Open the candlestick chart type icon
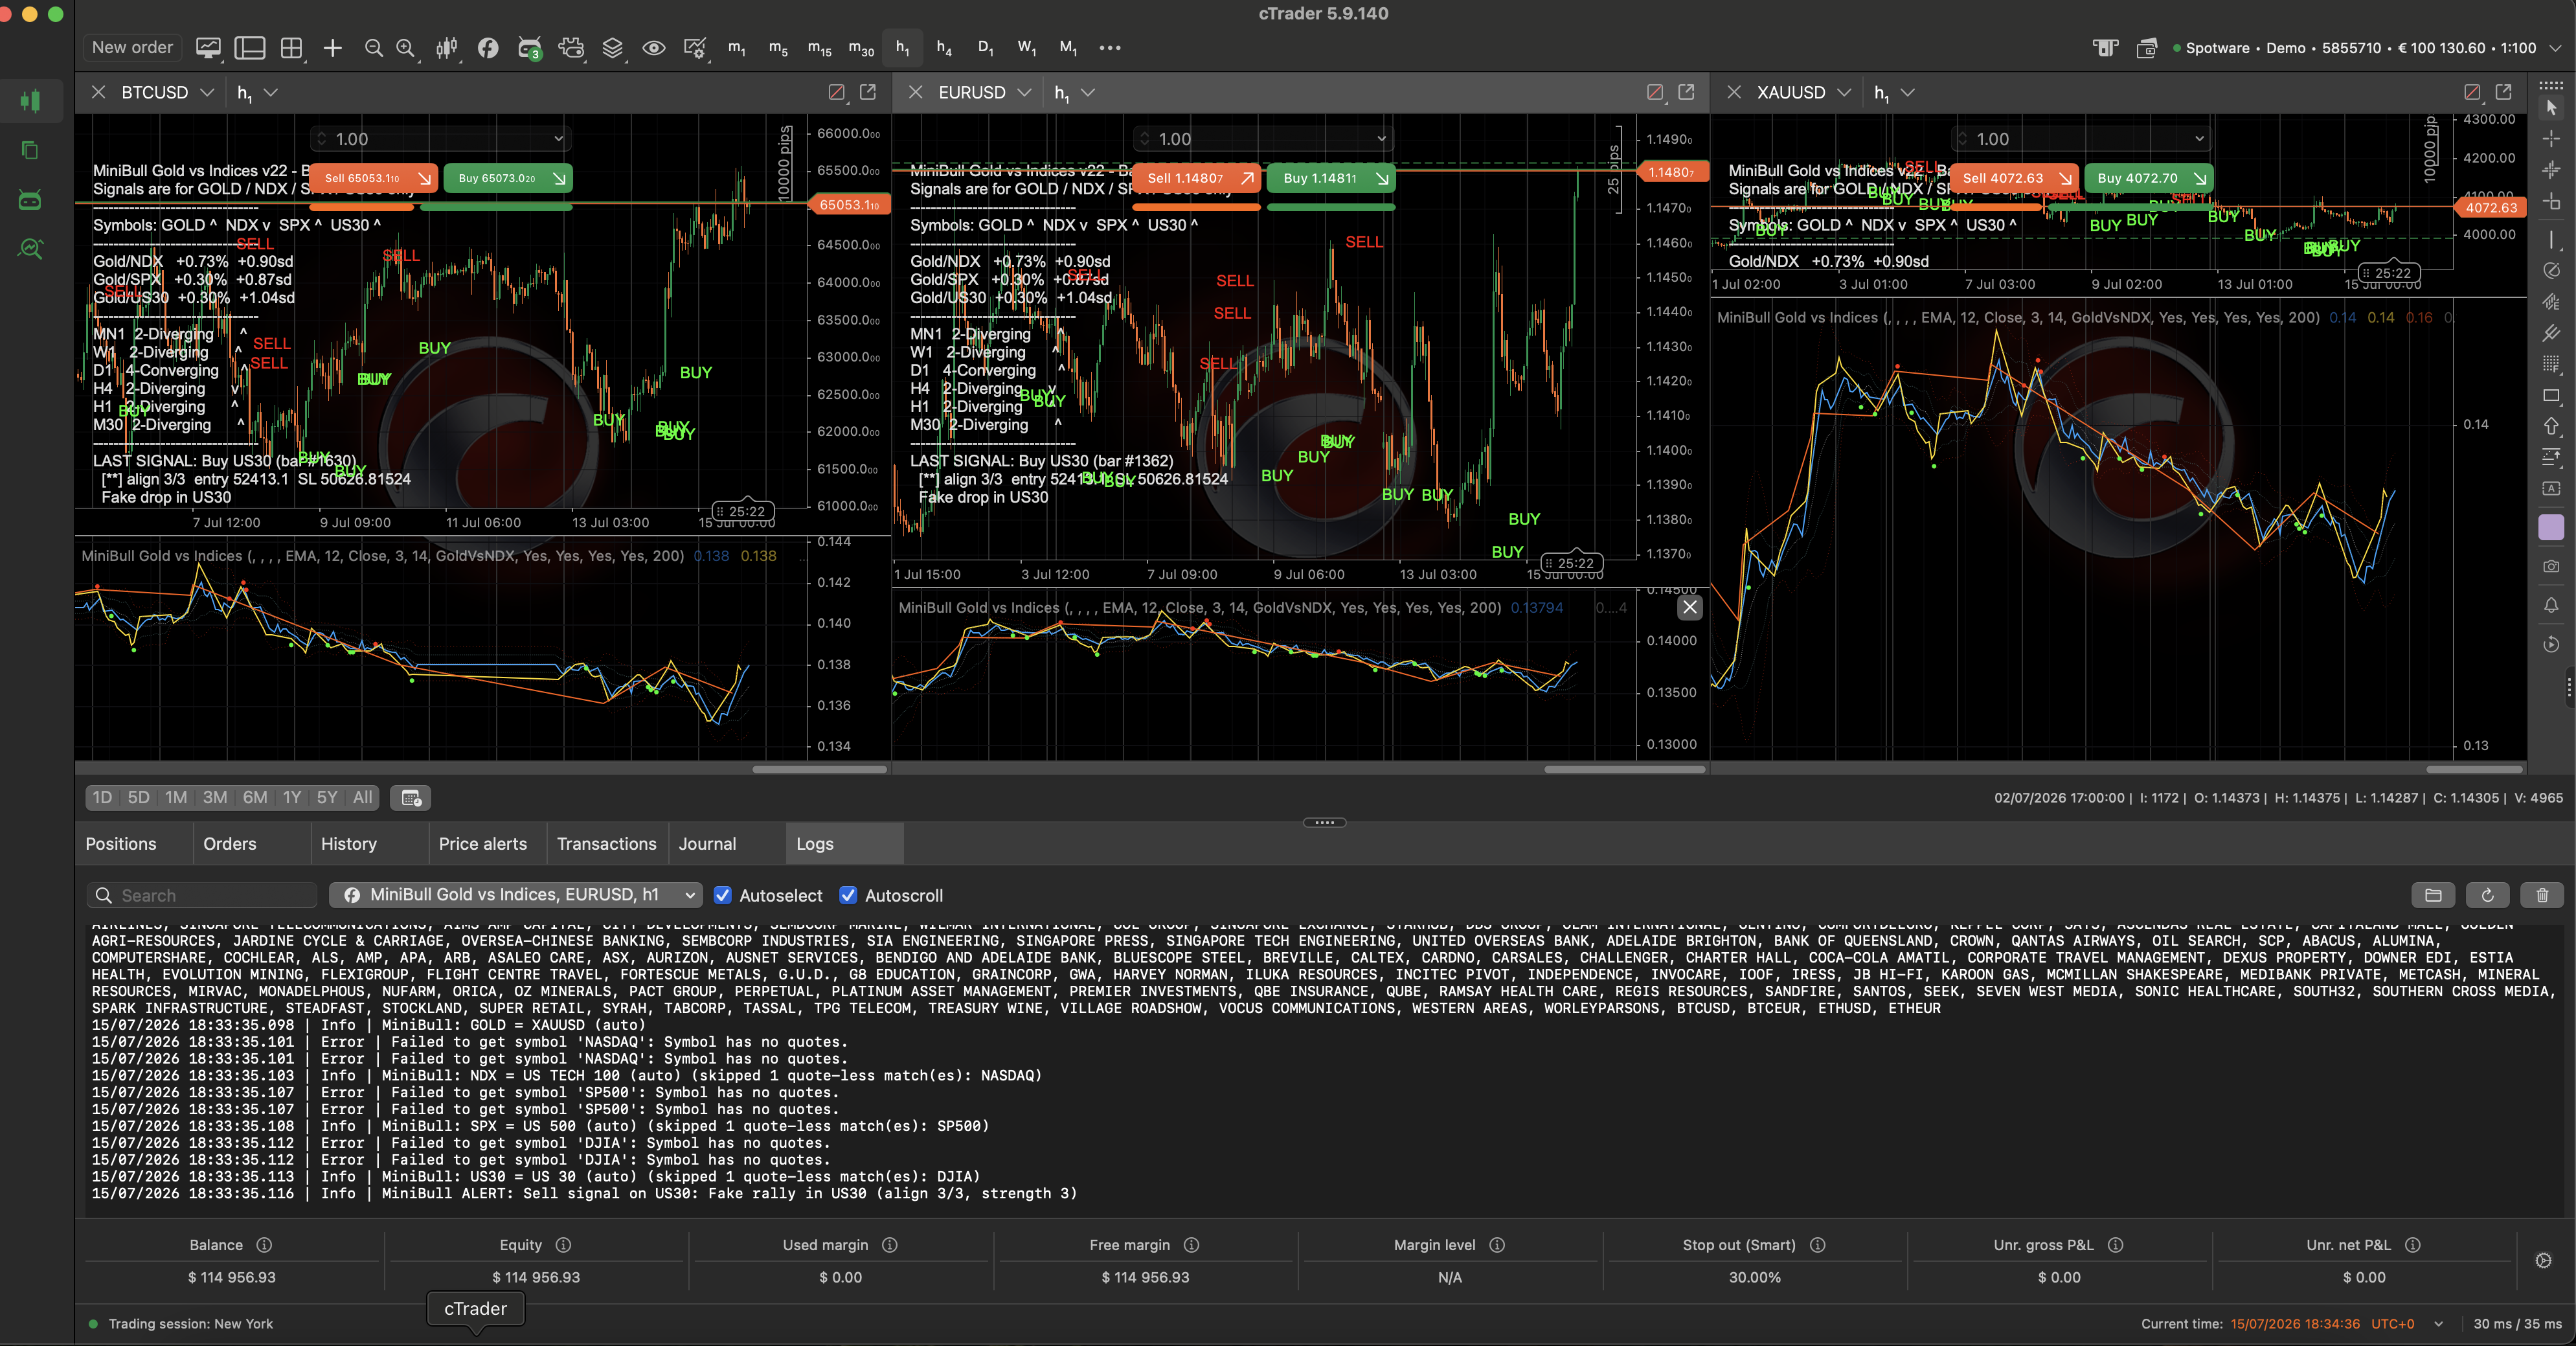Image resolution: width=2576 pixels, height=1346 pixels. coord(447,48)
